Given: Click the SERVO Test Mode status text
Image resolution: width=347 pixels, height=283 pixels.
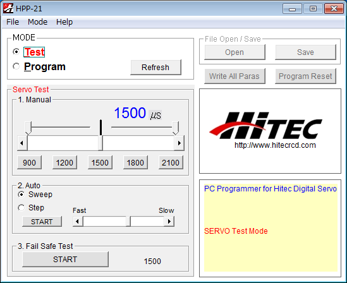Looking at the screenshot, I should tap(236, 231).
